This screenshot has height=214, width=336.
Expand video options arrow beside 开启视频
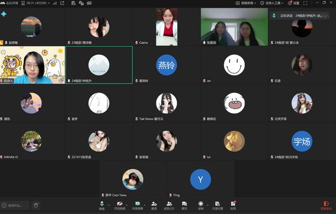click(x=127, y=205)
